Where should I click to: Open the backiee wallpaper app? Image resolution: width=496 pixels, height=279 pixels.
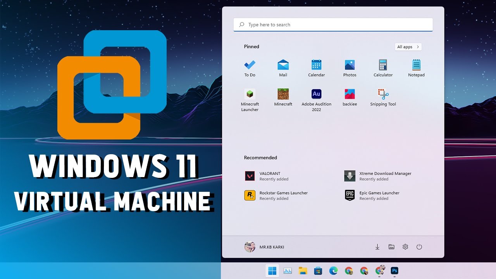pos(350,97)
